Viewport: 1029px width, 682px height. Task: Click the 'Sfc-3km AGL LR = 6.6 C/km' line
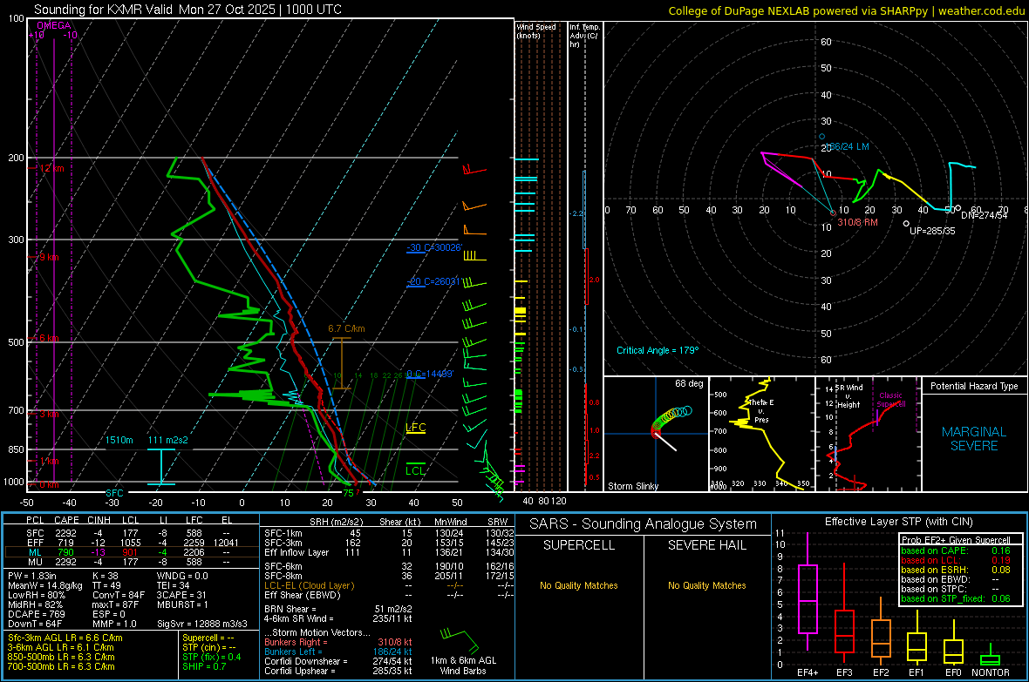coord(65,638)
